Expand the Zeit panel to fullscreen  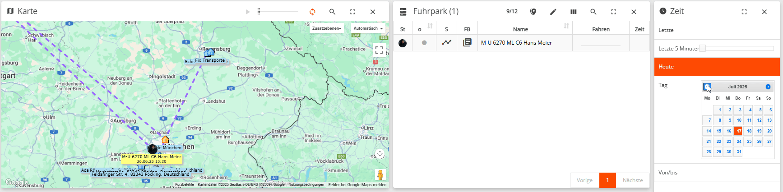pos(744,12)
